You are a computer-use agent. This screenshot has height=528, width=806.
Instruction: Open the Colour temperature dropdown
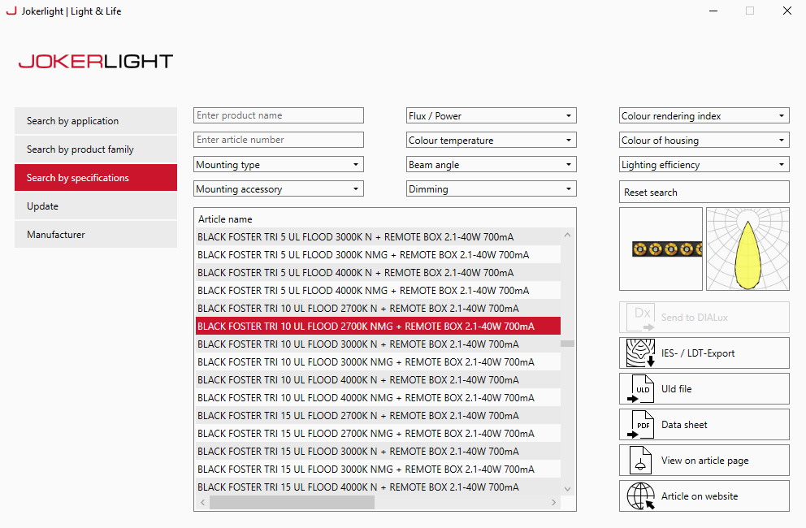tap(491, 141)
